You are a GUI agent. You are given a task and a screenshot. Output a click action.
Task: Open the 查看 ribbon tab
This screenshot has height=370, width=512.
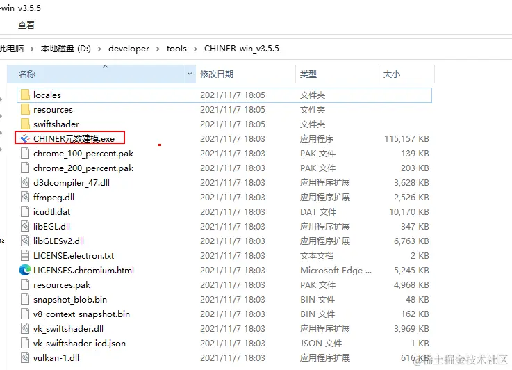pyautogui.click(x=26, y=25)
